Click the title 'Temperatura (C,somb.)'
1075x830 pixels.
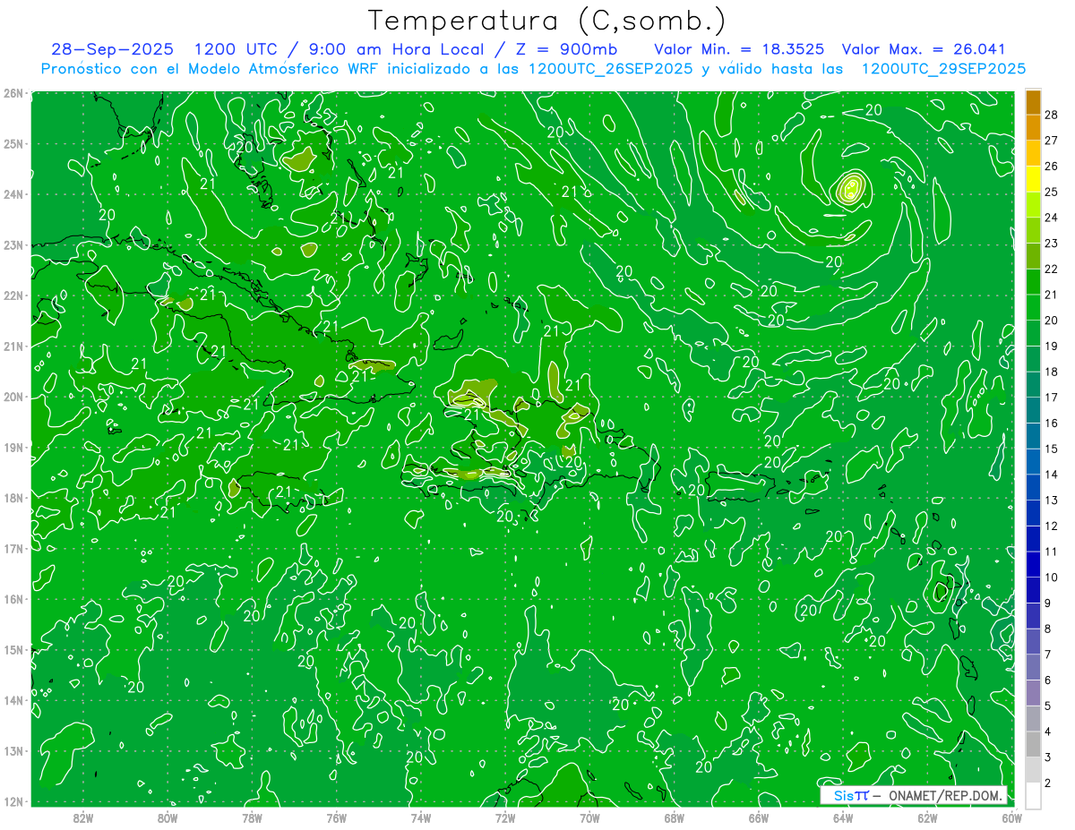(547, 21)
